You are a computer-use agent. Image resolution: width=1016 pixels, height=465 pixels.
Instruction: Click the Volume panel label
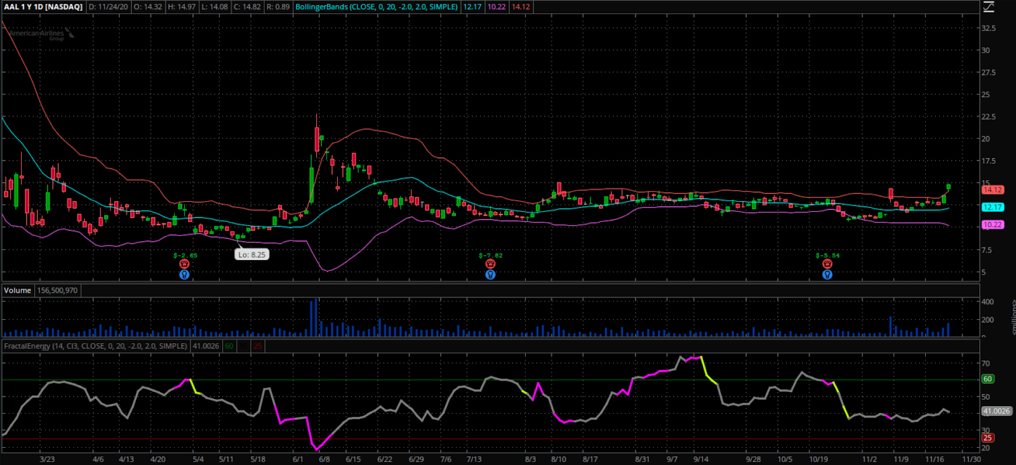(x=18, y=291)
